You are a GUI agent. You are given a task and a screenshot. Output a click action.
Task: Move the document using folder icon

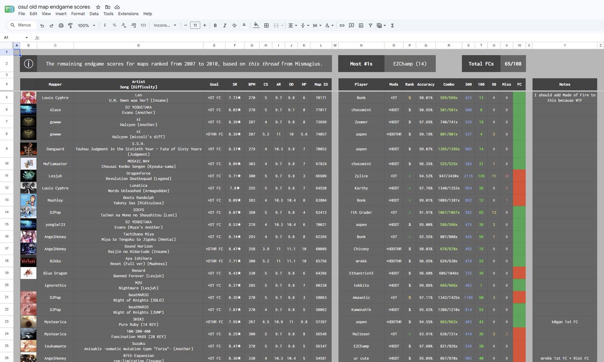[x=108, y=7]
